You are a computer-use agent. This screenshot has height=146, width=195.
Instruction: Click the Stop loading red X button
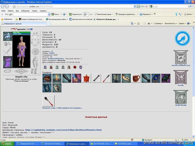click(147, 6)
